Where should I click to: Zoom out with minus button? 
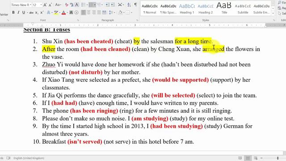pyautogui.click(x=261, y=158)
